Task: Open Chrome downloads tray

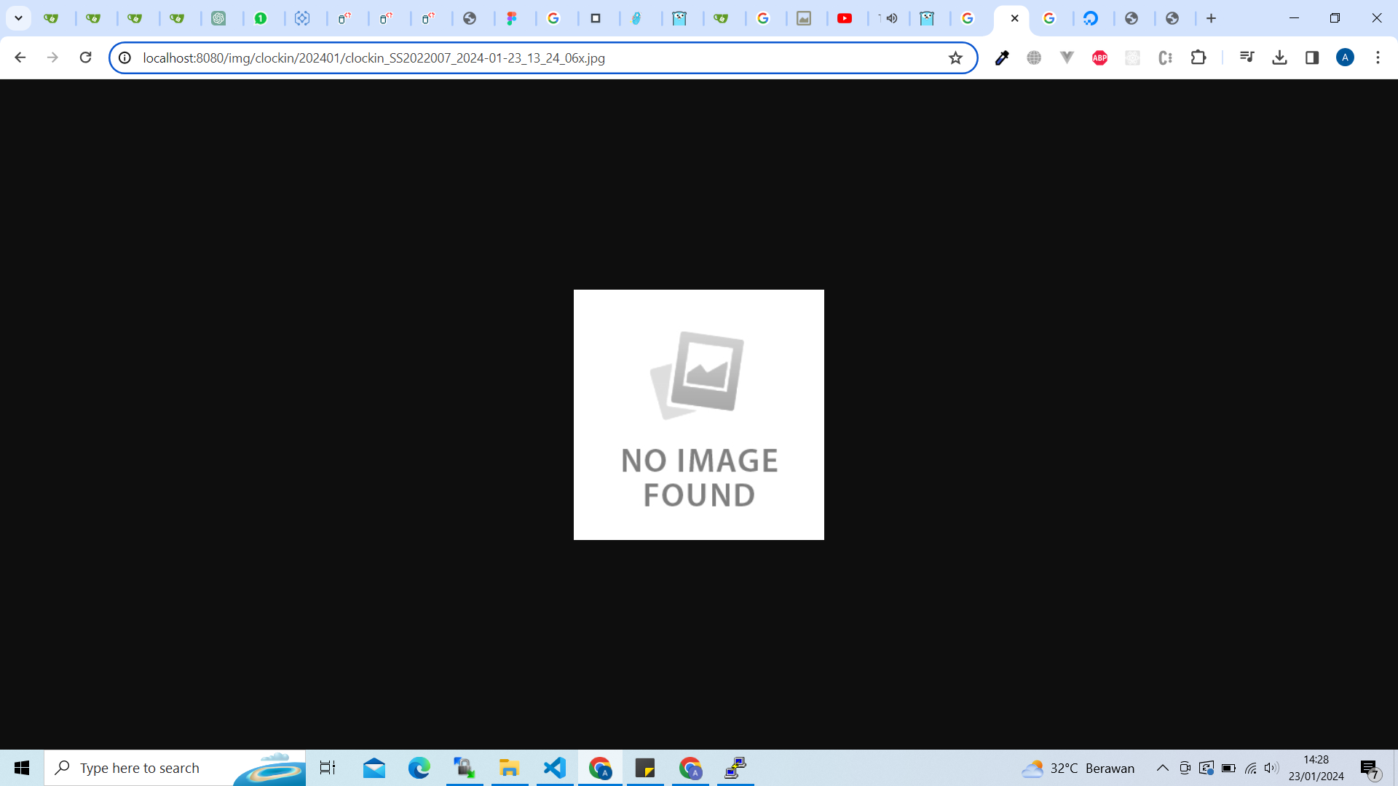Action: click(1279, 57)
